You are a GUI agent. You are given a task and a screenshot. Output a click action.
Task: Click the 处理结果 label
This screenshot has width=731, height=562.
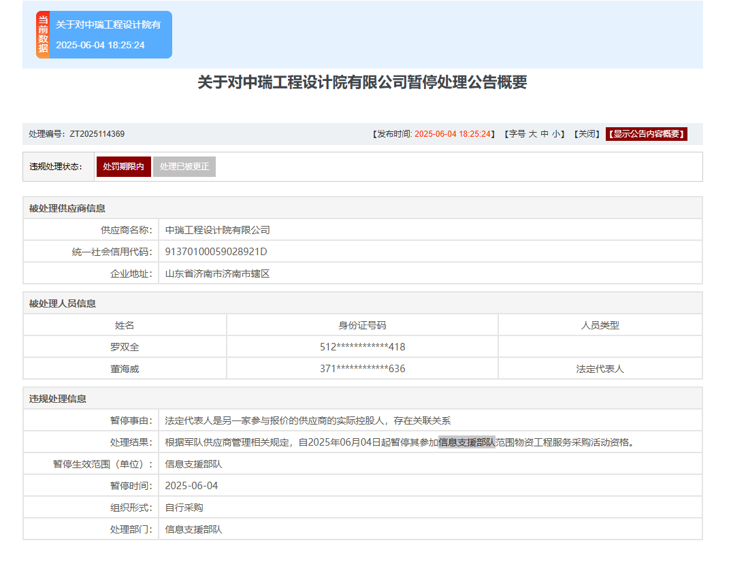(x=131, y=442)
